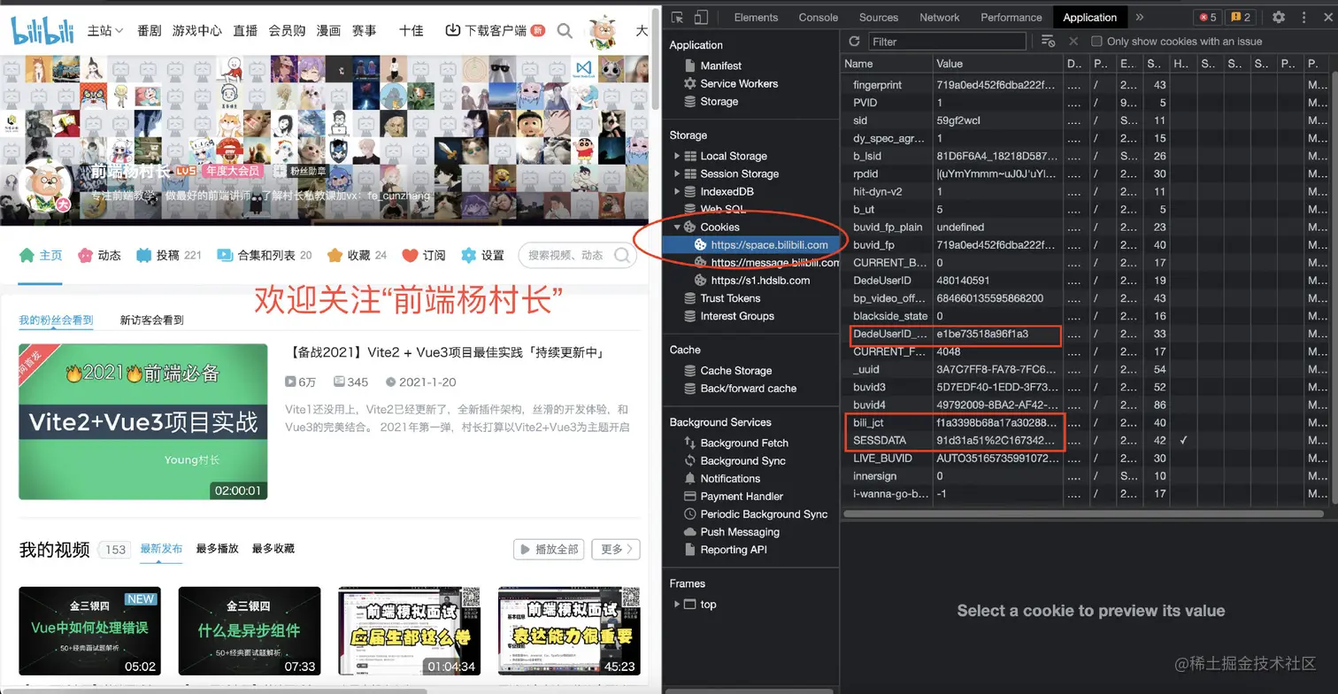The image size is (1338, 694).
Task: Show more DevTools tabs chevron
Action: click(1140, 17)
